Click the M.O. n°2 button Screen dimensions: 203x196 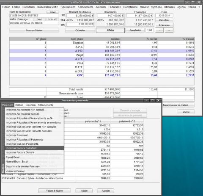coord(52,19)
